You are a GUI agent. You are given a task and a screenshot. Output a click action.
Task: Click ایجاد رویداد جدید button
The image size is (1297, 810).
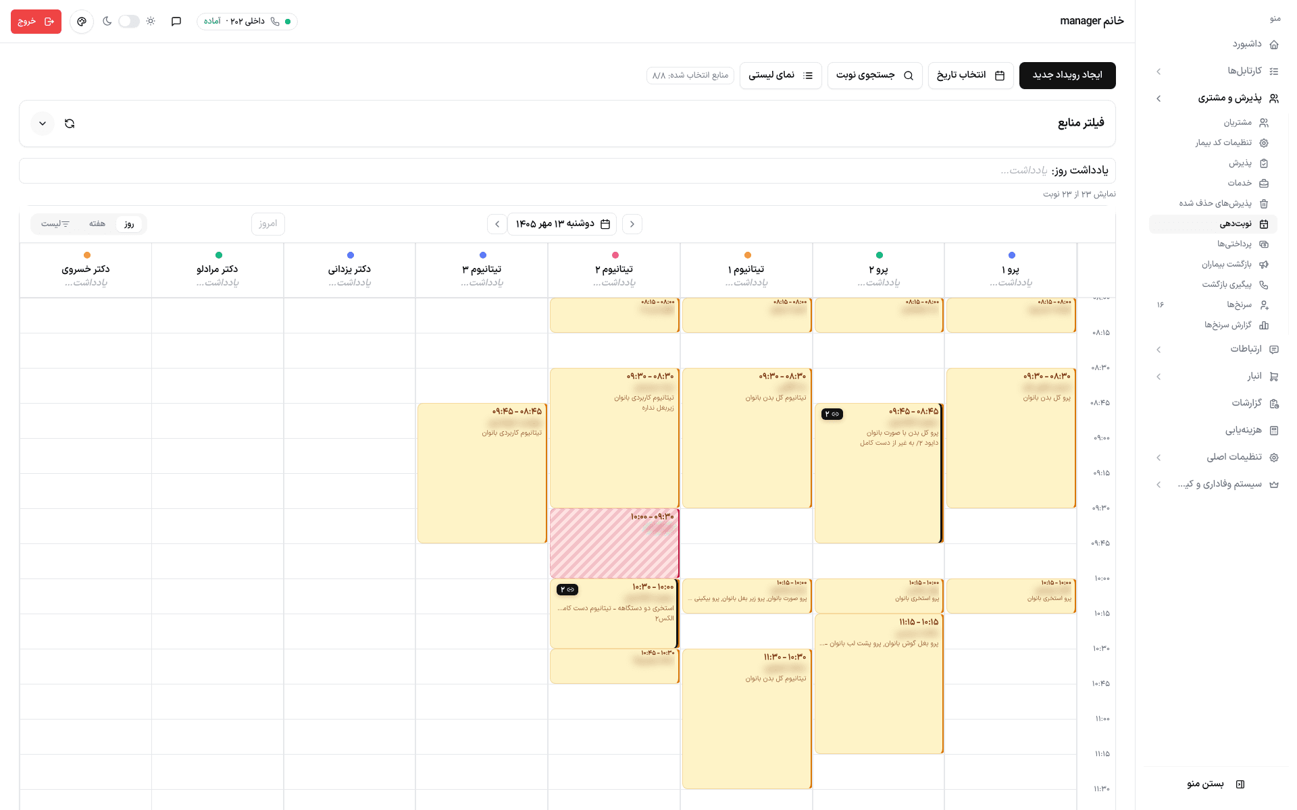tap(1067, 76)
